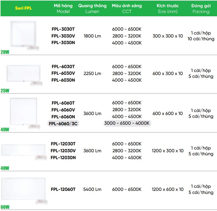
Task: Click the 60W large panel light image
Action: 24,191
